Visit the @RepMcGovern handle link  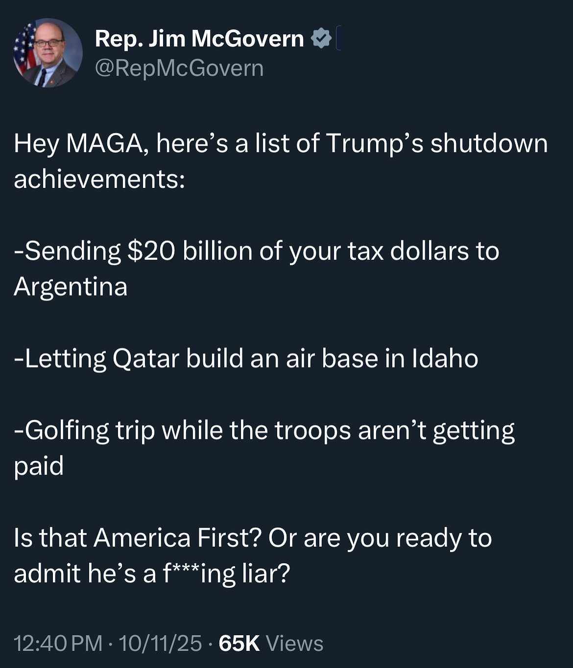[179, 68]
